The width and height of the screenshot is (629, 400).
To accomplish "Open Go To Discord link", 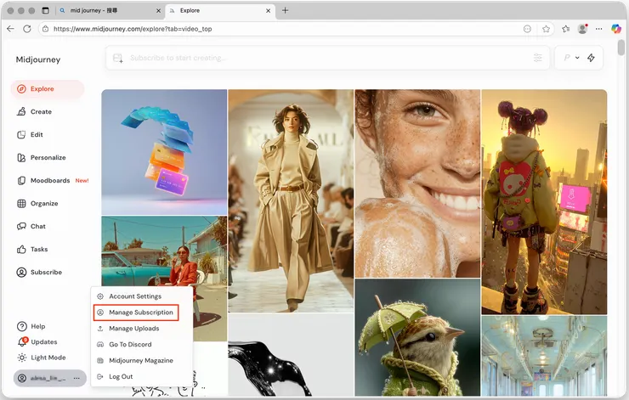I will (x=130, y=344).
